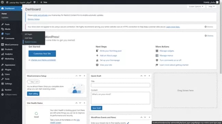The image size is (222, 124).
Task: Dismiss the Welcome panel
Action: point(209,36)
